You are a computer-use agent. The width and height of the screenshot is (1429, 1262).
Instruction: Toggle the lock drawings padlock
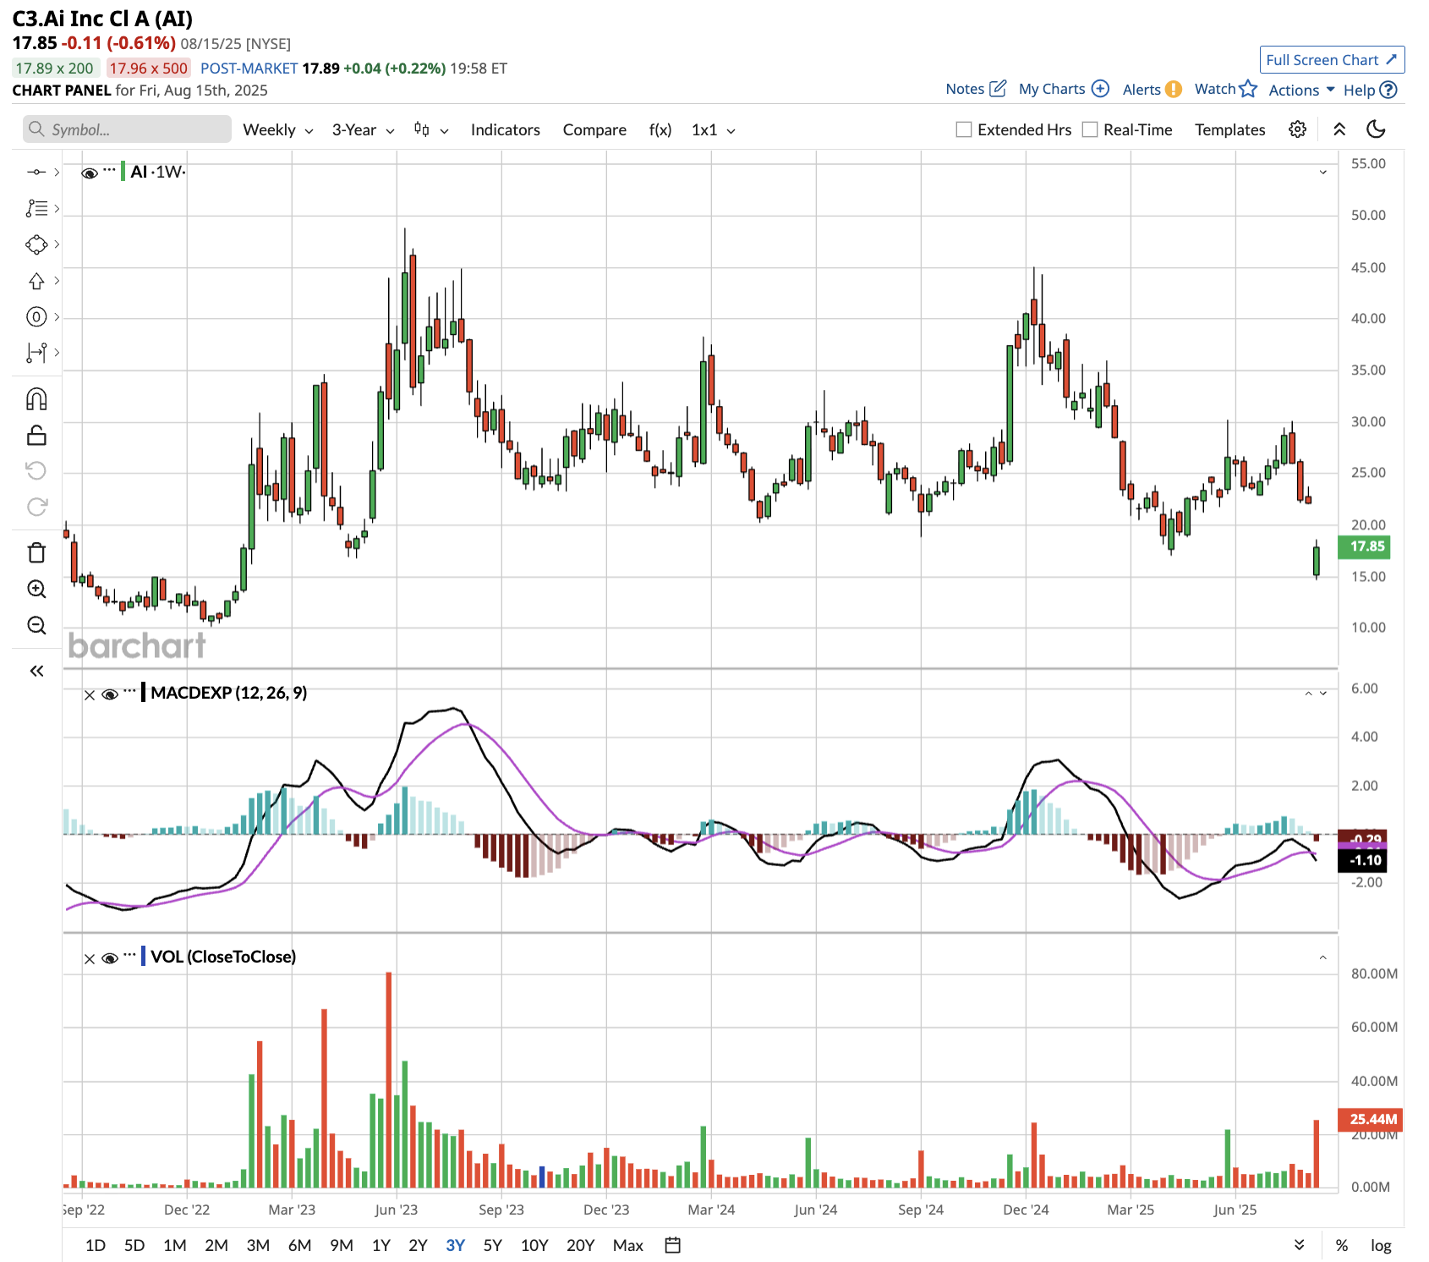click(36, 435)
